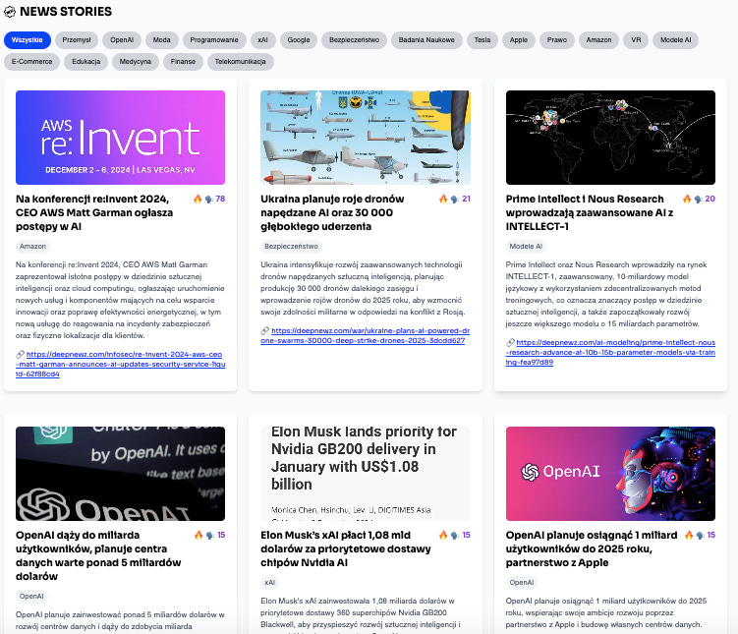Filter by Finanse category
The height and width of the screenshot is (634, 738).
point(183,62)
